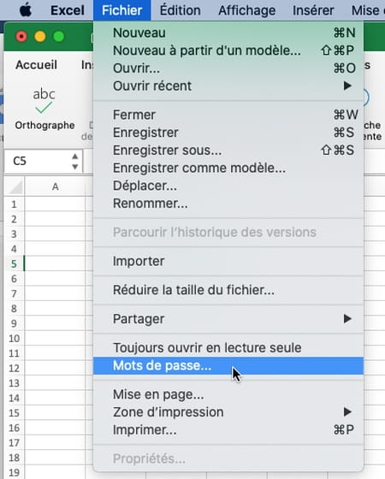The height and width of the screenshot is (479, 385).
Task: Click the select-all corner of the sheet
Action: pyautogui.click(x=15, y=186)
